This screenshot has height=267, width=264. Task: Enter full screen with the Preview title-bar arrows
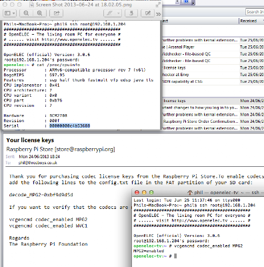coord(158,5)
